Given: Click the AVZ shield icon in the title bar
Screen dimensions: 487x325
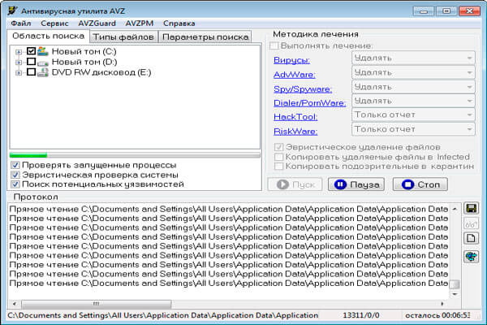Looking at the screenshot, I should click(x=12, y=11).
